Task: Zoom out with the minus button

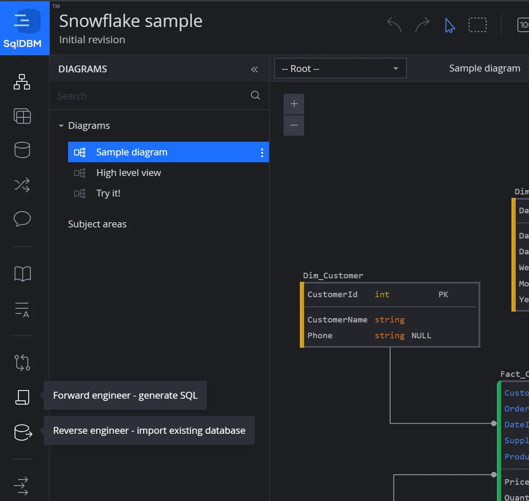Action: tap(294, 125)
